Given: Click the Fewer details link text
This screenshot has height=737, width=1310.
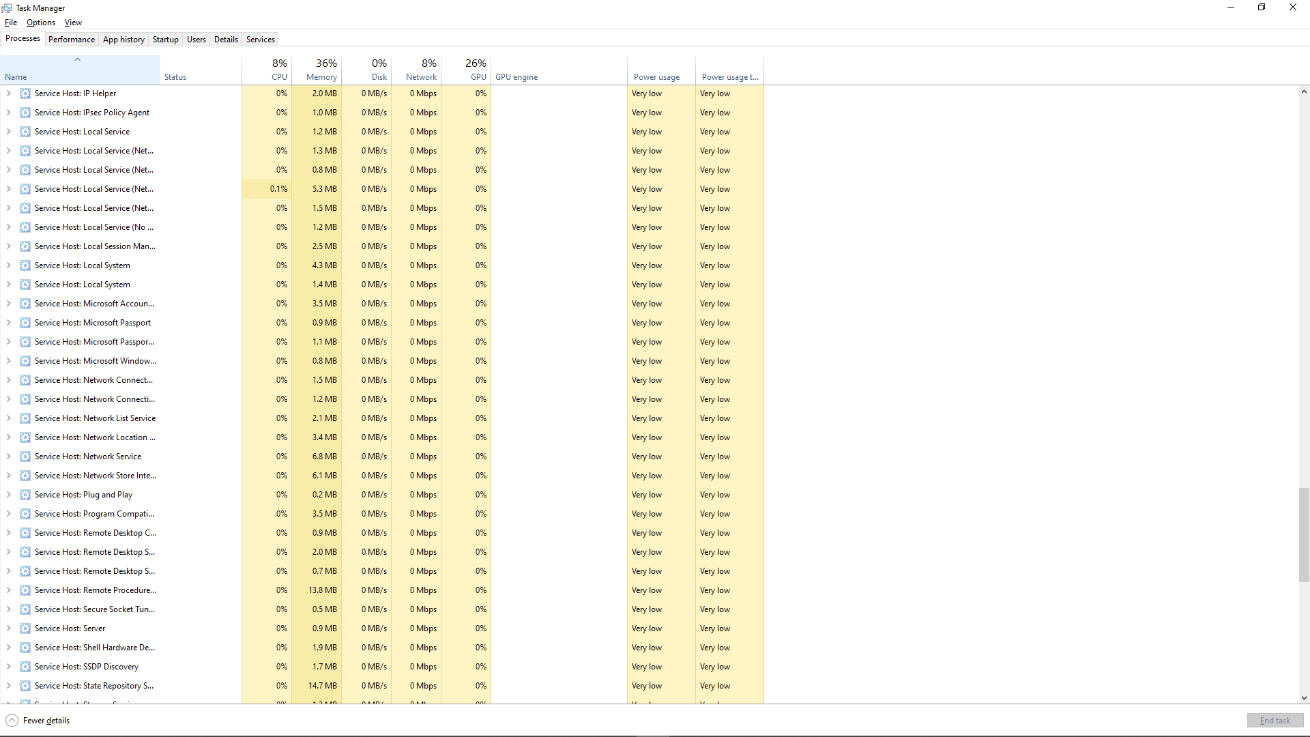Looking at the screenshot, I should [x=46, y=721].
